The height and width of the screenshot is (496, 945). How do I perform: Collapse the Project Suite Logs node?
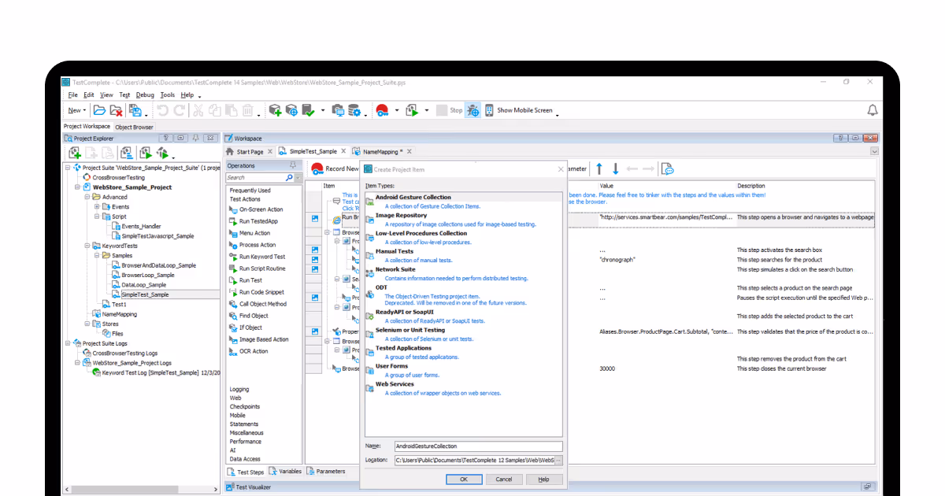coord(68,343)
